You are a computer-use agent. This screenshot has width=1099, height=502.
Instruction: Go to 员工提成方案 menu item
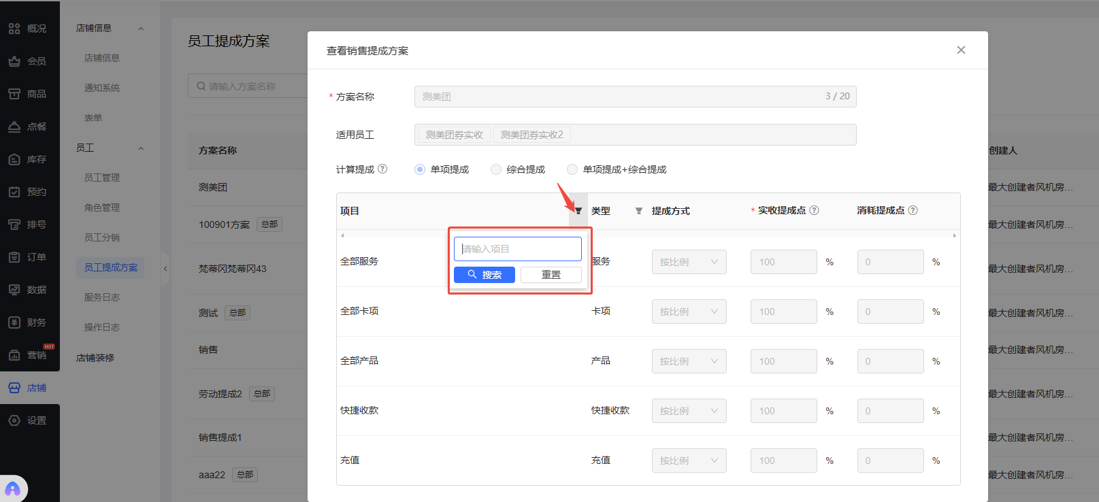[x=110, y=267]
